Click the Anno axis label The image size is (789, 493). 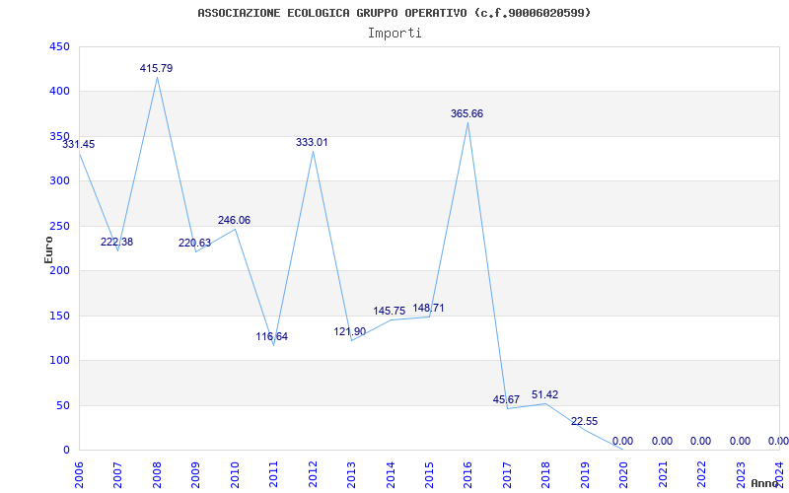[767, 483]
